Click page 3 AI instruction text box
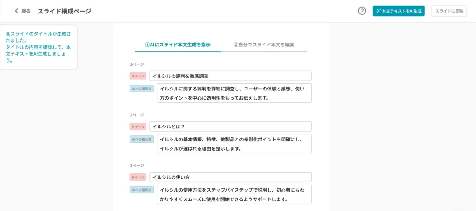 pos(234,194)
